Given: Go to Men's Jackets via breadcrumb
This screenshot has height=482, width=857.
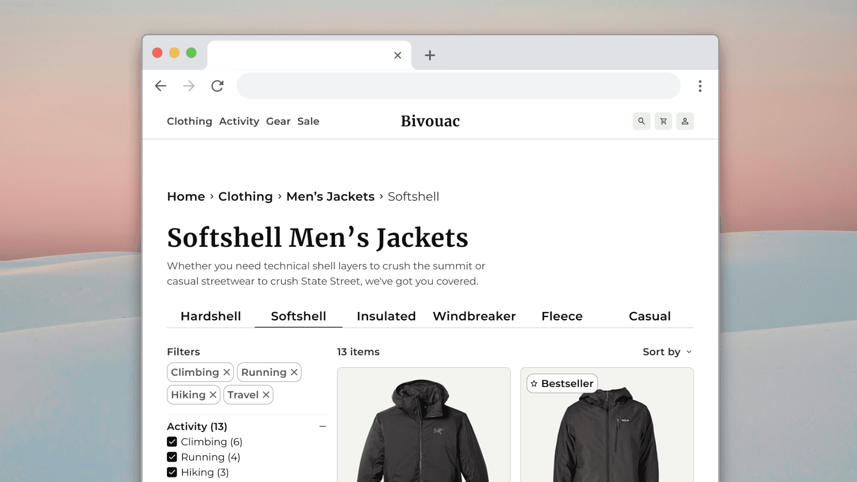Looking at the screenshot, I should (x=330, y=196).
